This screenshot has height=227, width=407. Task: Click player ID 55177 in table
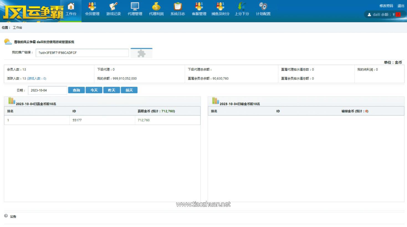[77, 120]
